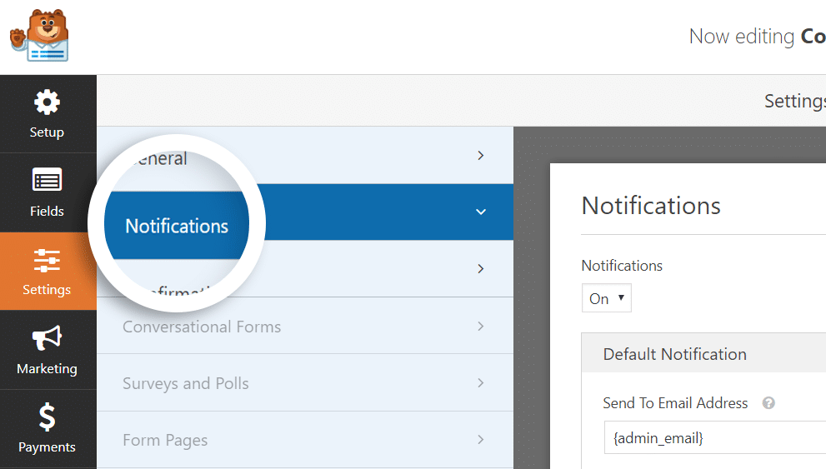Viewport: 826px width, 469px height.
Task: Click the Default Notification header
Action: pos(703,353)
